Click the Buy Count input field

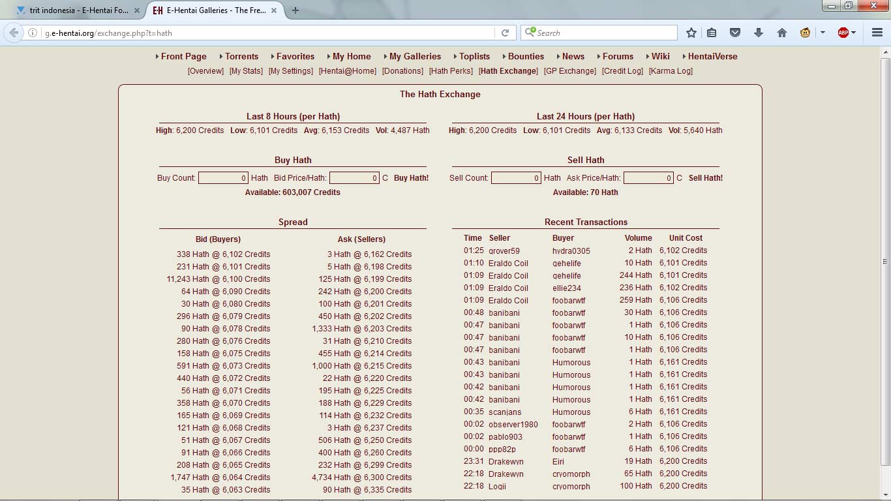(223, 178)
